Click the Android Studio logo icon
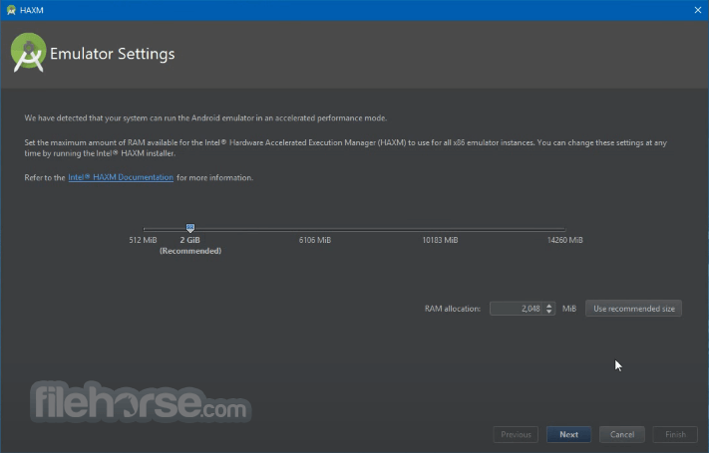The height and width of the screenshot is (453, 709). click(x=28, y=53)
